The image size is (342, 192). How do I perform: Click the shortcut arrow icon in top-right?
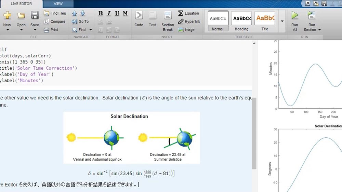tap(307, 3)
